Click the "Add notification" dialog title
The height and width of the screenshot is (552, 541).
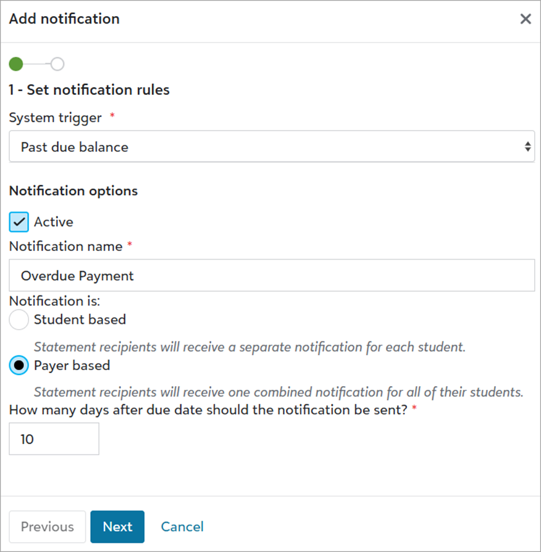[x=64, y=19]
